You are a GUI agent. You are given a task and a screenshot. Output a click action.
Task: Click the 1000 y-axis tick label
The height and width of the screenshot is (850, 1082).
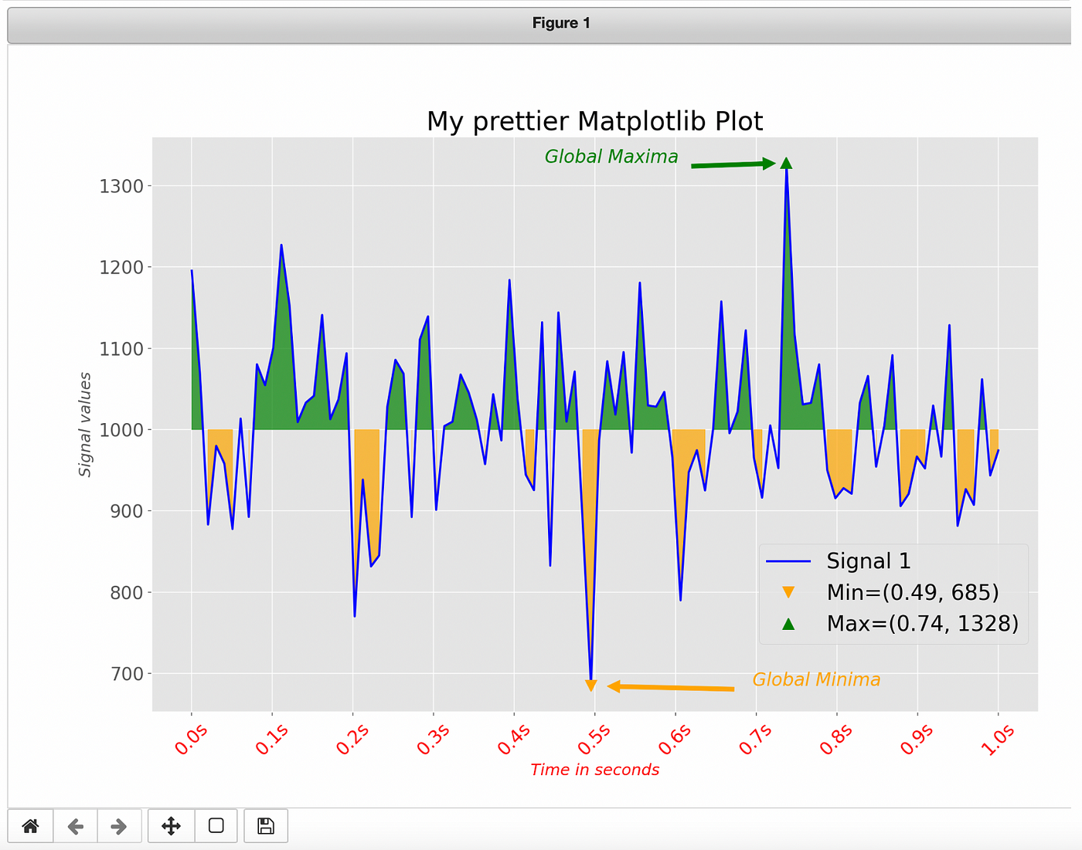[x=121, y=430]
